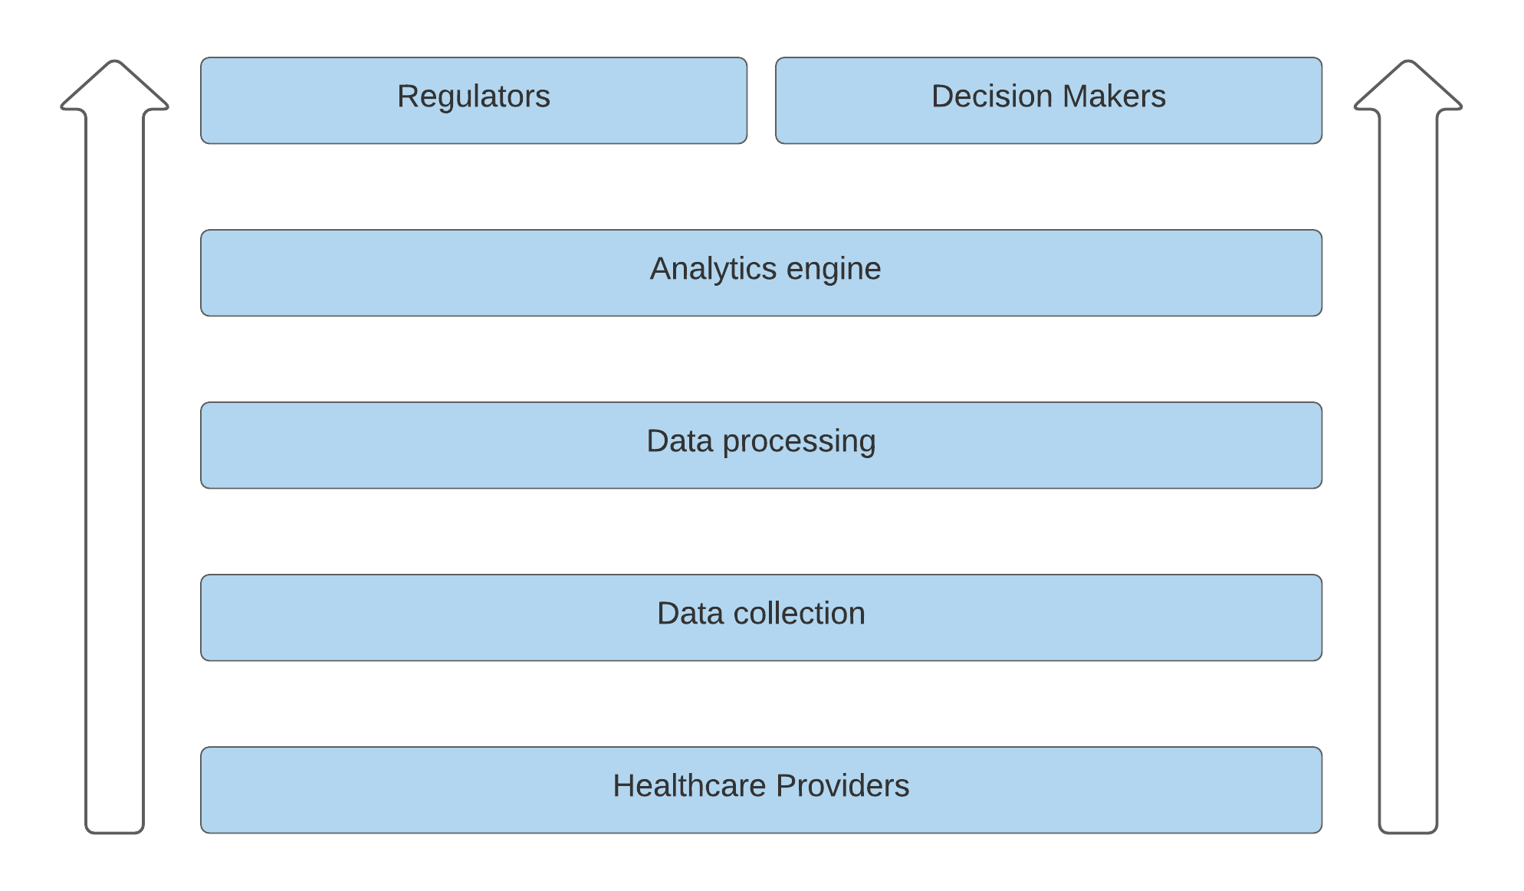
Task: Select the Analytics engine layer box
Action: point(761,273)
